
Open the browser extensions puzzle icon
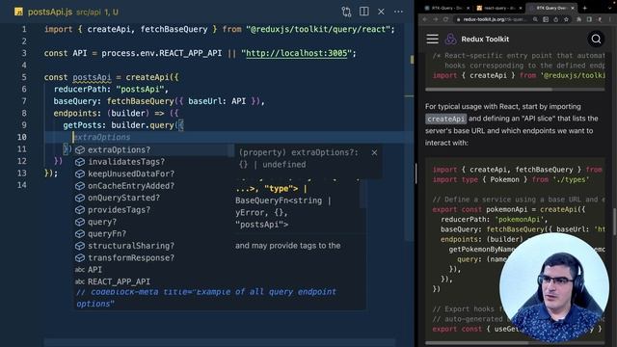click(578, 19)
